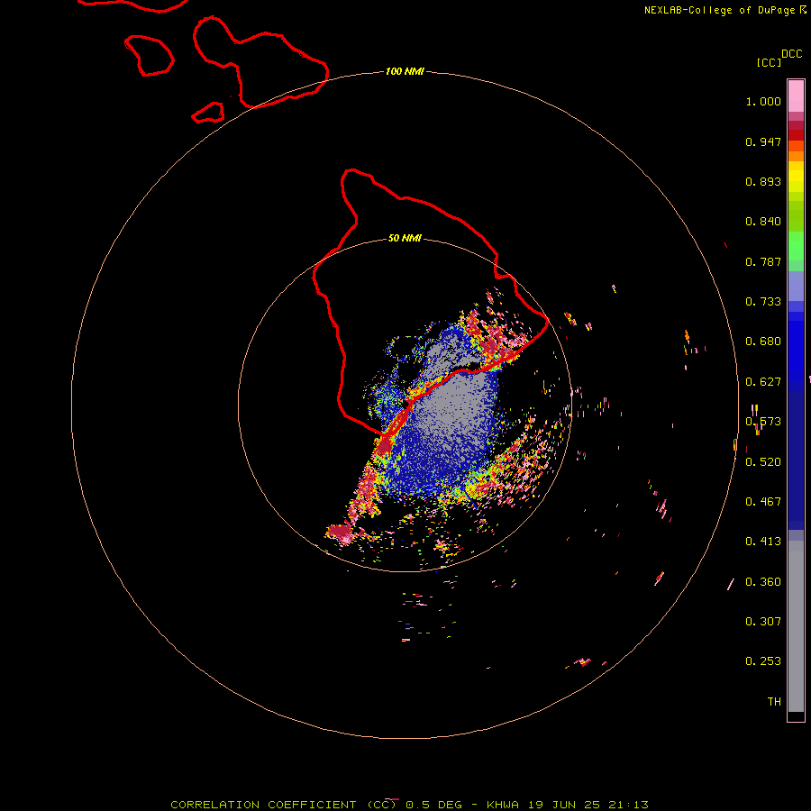The image size is (811, 811).
Task: Select the 0.733 legend value
Action: 763,302
